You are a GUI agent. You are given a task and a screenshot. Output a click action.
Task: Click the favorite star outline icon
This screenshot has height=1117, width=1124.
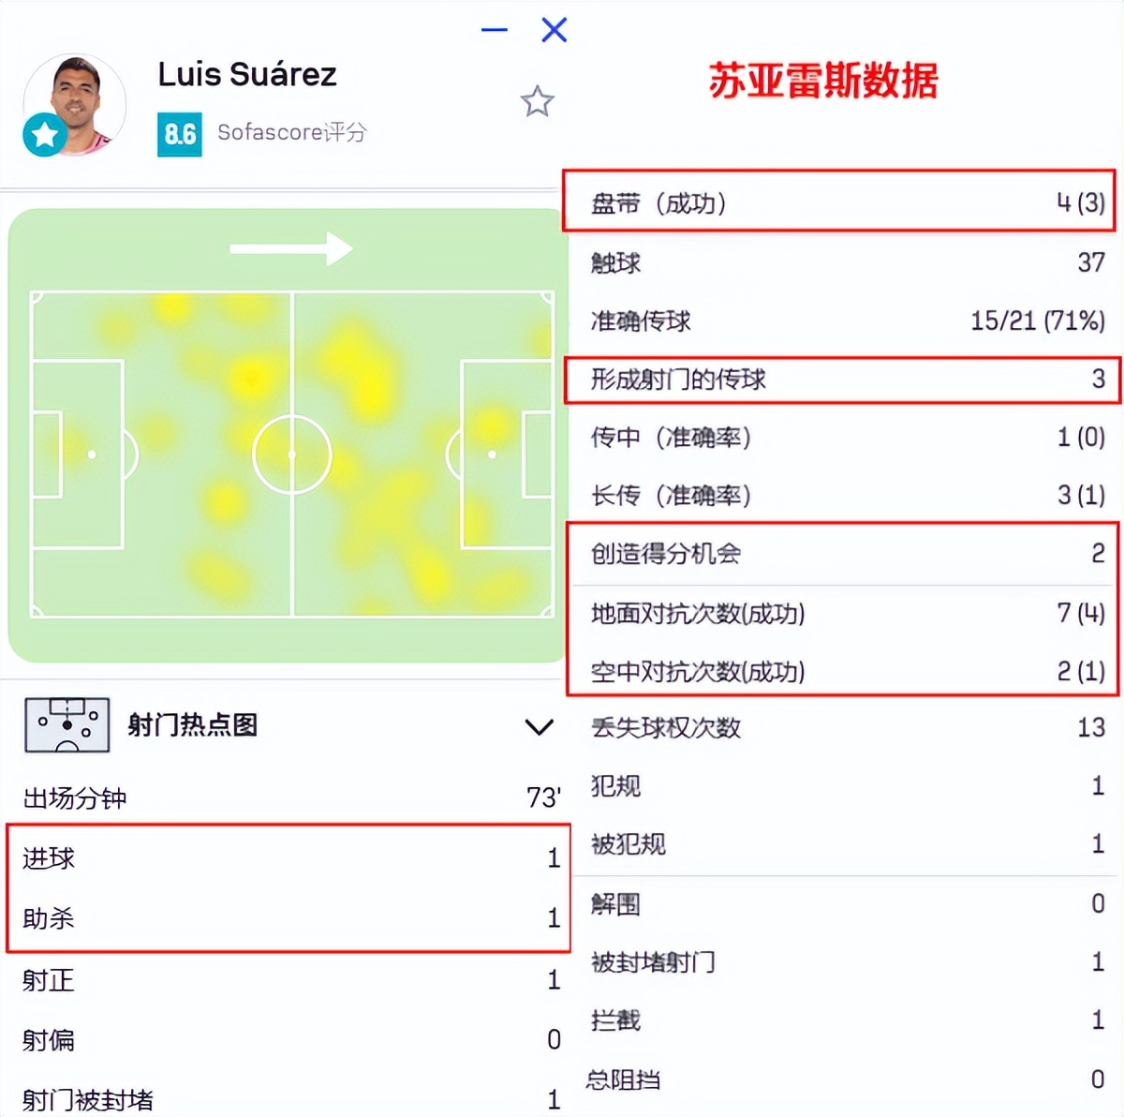(x=537, y=101)
